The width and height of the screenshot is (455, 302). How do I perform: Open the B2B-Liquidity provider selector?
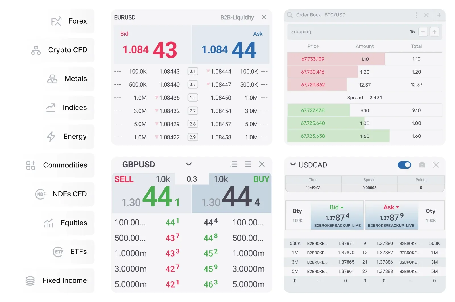237,18
